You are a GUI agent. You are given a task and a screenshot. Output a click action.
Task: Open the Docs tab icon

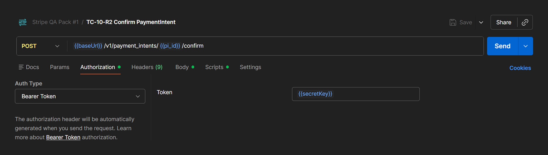[21, 67]
